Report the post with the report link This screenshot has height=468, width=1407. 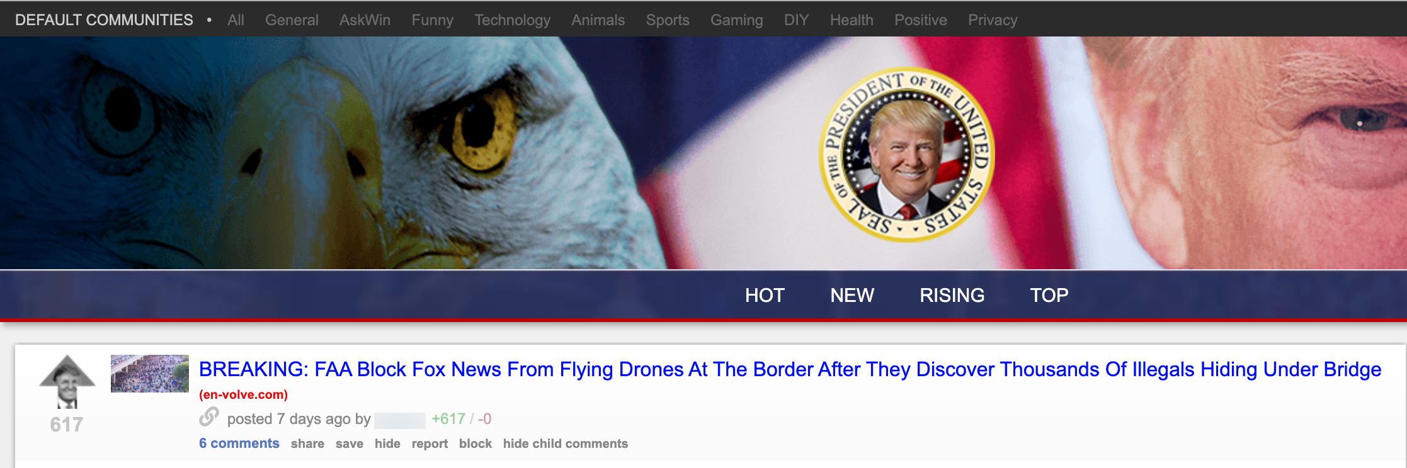(x=430, y=443)
